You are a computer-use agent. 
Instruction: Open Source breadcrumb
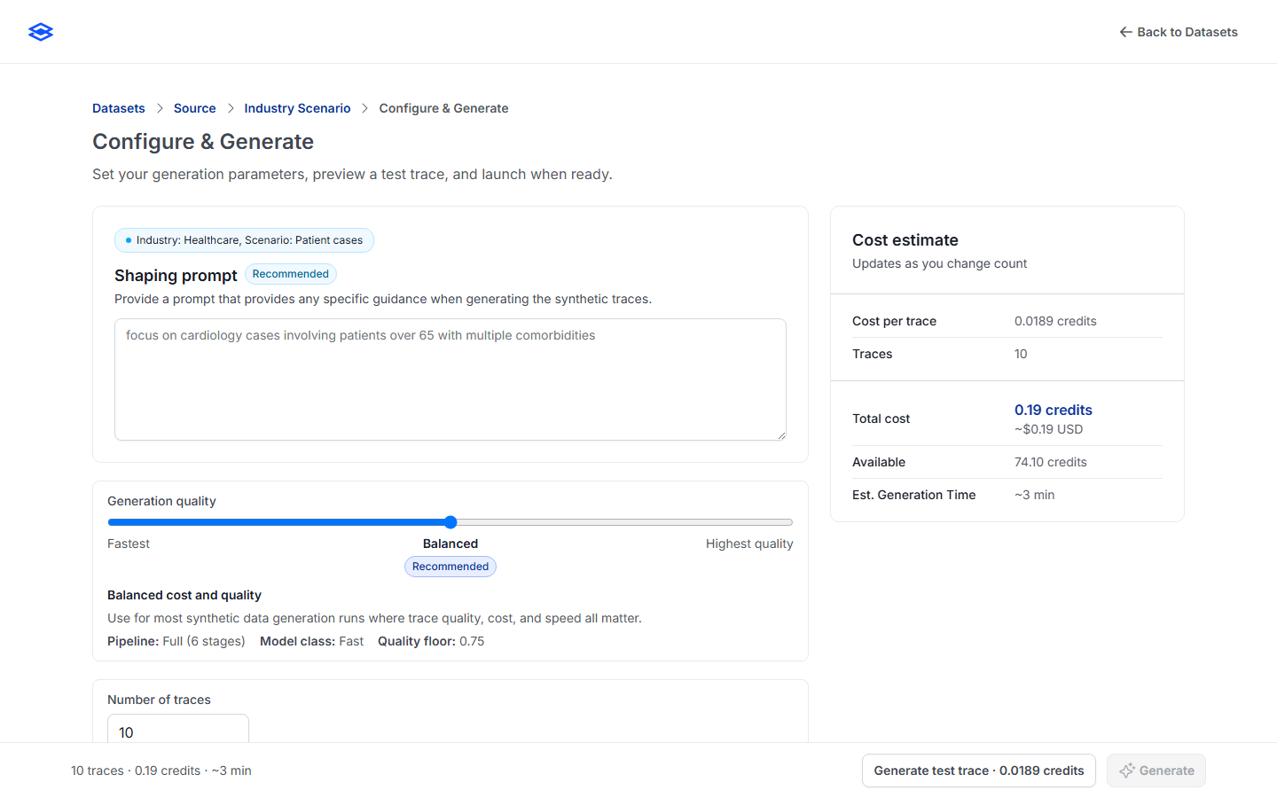(x=195, y=108)
